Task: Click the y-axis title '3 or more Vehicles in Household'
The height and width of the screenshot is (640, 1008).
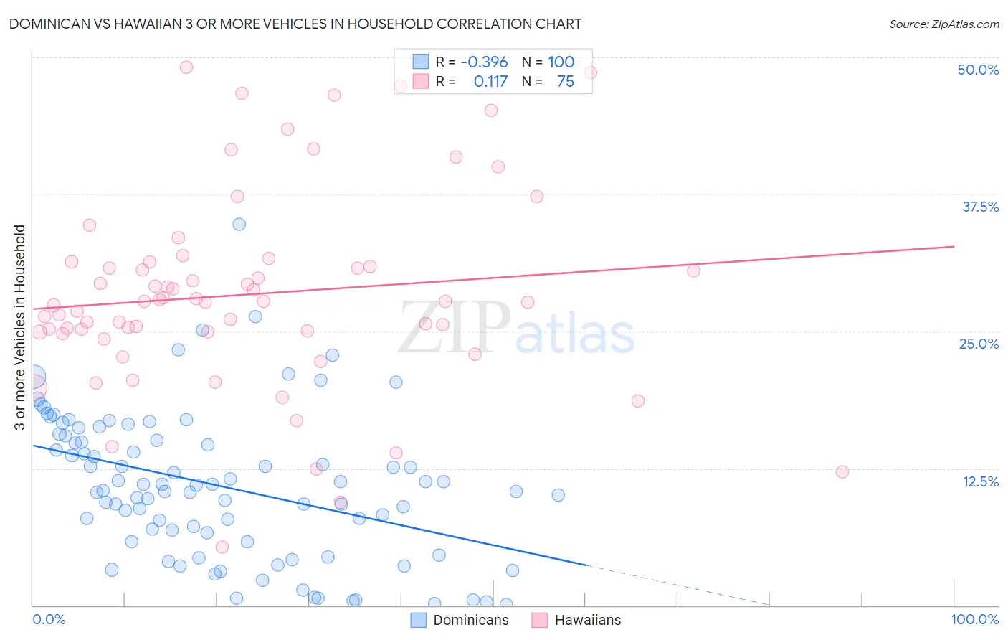Action: point(19,327)
